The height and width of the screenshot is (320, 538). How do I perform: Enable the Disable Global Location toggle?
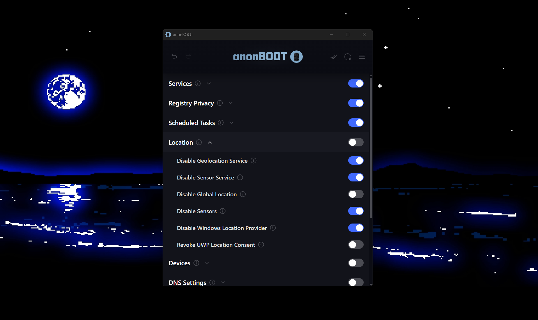click(355, 194)
